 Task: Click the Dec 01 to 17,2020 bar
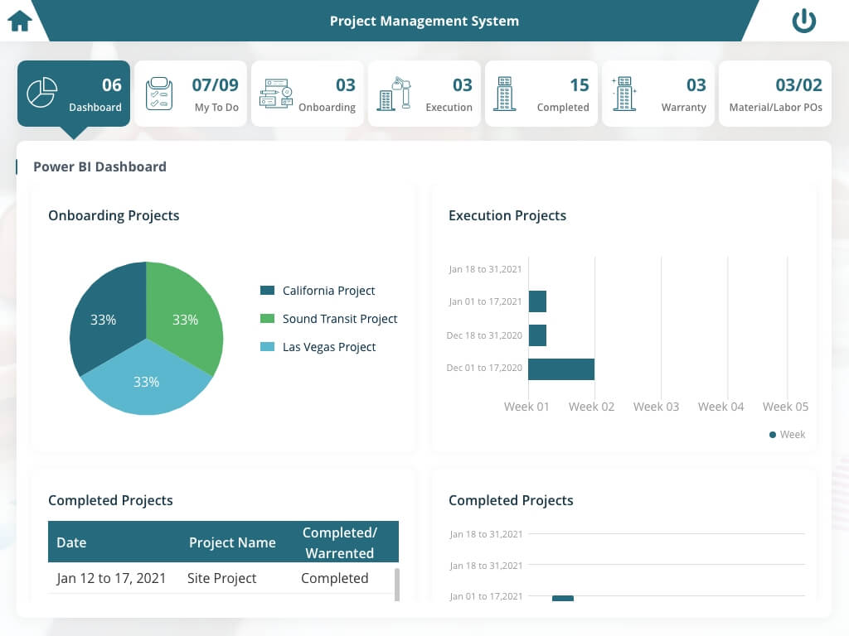point(561,369)
